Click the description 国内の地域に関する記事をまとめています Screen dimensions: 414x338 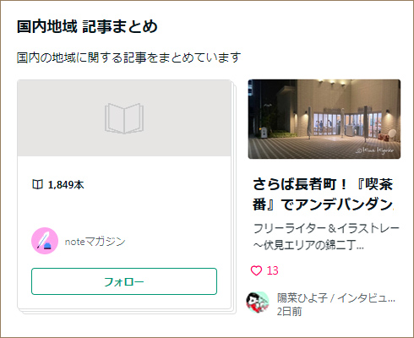point(129,57)
